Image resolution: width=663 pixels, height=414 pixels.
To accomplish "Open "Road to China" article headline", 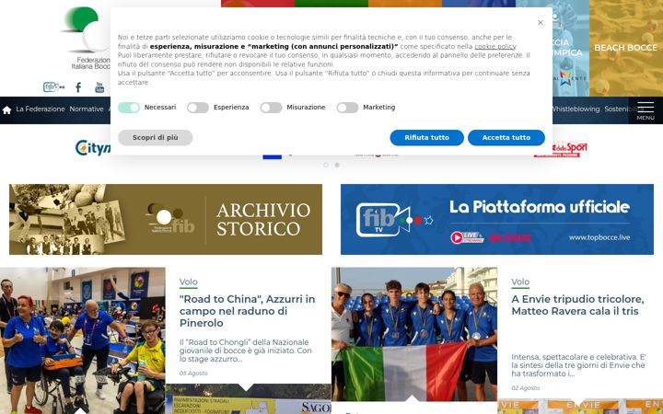I will (247, 311).
